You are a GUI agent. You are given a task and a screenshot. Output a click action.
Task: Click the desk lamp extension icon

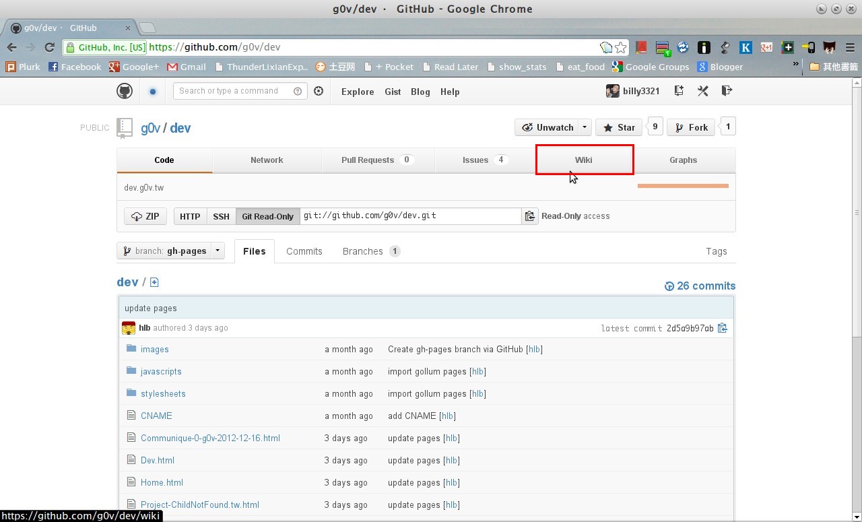pyautogui.click(x=725, y=47)
